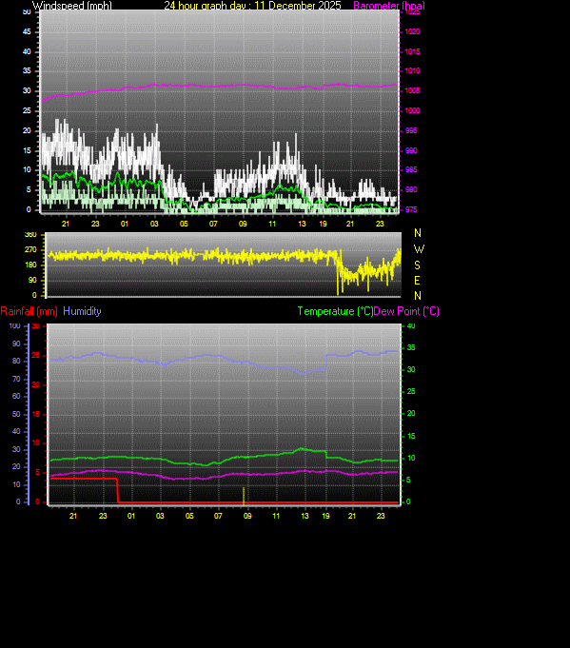Select the magenta "Dew Point (°C)" legend label

(x=406, y=311)
